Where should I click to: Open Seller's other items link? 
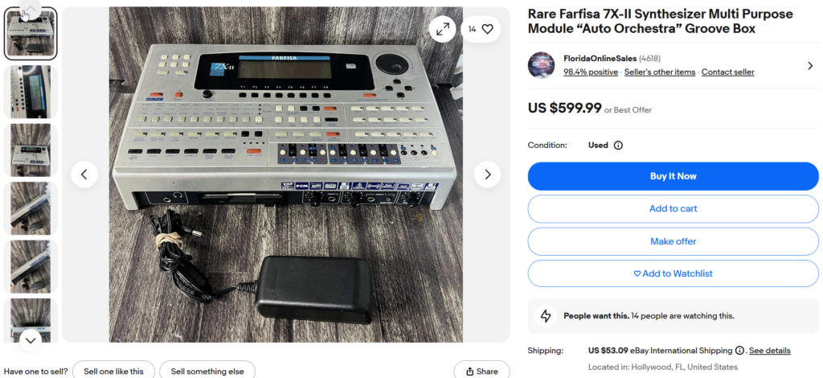coord(660,72)
